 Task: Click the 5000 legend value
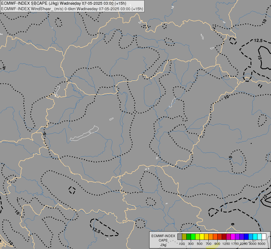(x=262, y=244)
